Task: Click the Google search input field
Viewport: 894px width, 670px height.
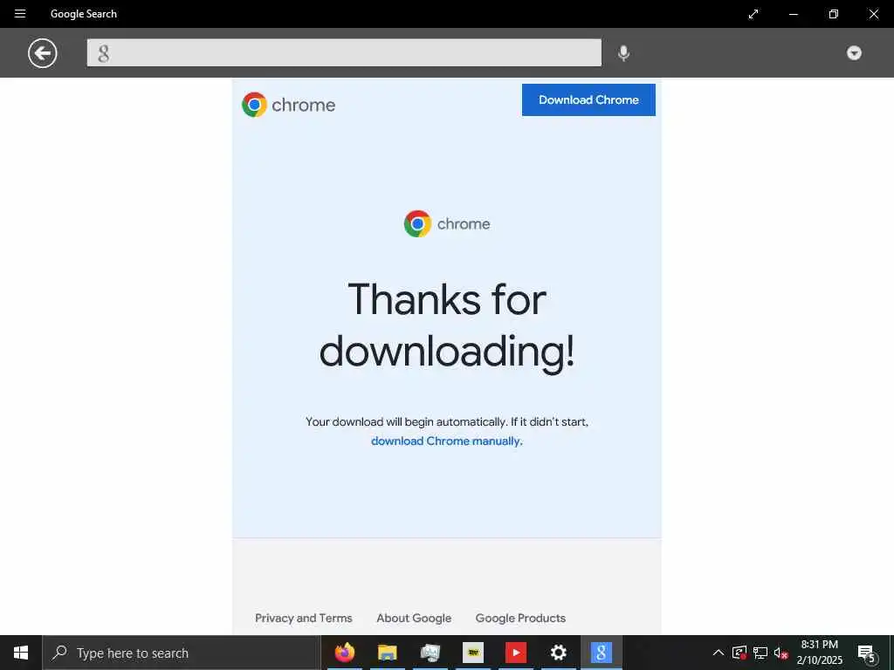Action: pyautogui.click(x=344, y=53)
